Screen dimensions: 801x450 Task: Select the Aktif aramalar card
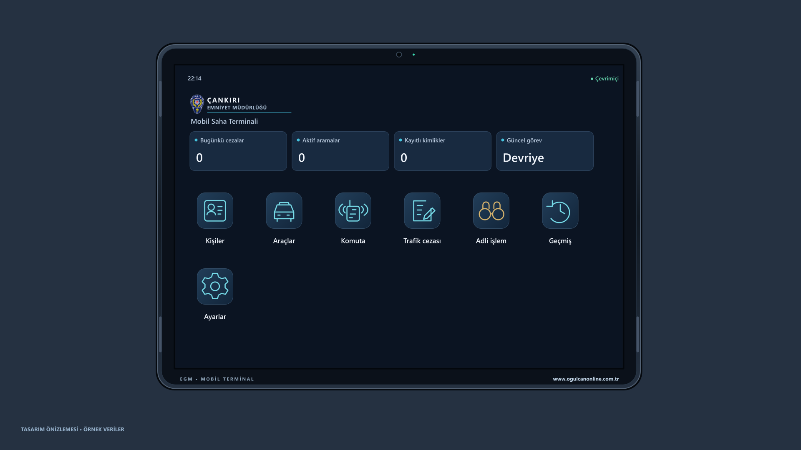click(x=340, y=151)
